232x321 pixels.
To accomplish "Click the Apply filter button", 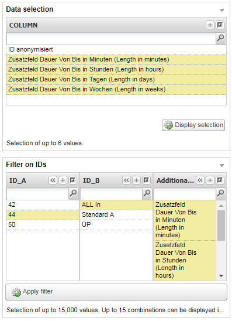I will pos(116,292).
